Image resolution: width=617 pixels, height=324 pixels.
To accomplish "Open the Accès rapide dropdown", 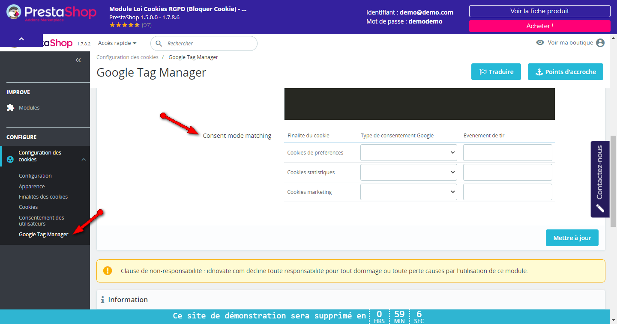I will [117, 43].
